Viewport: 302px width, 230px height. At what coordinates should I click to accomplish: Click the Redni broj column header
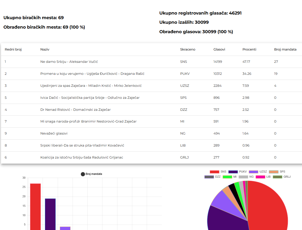tap(13, 50)
